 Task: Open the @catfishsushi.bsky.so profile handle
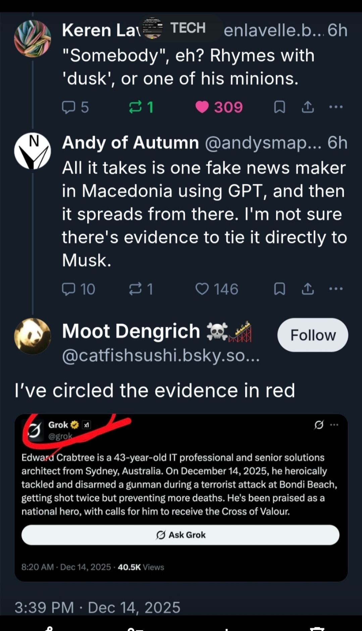[x=161, y=355]
